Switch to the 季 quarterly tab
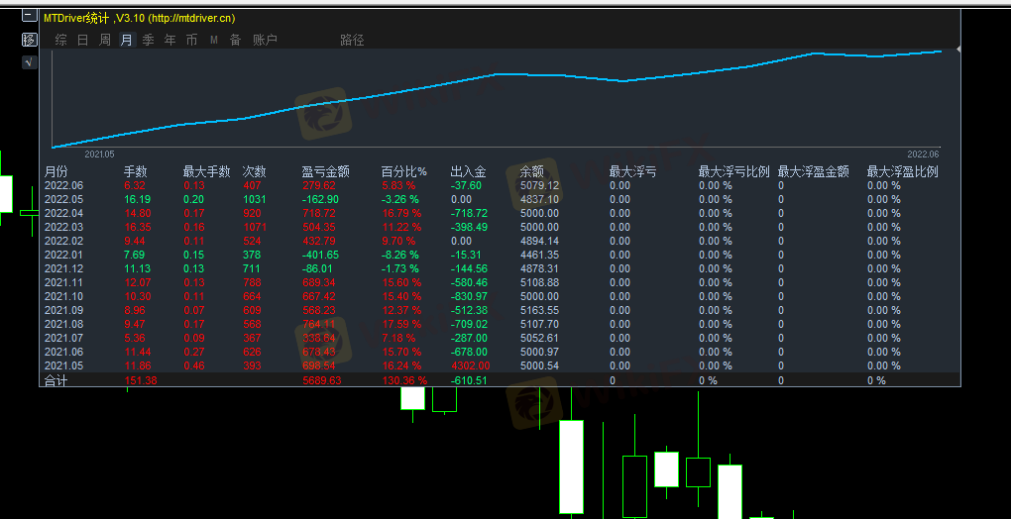This screenshot has width=1011, height=519. [148, 40]
